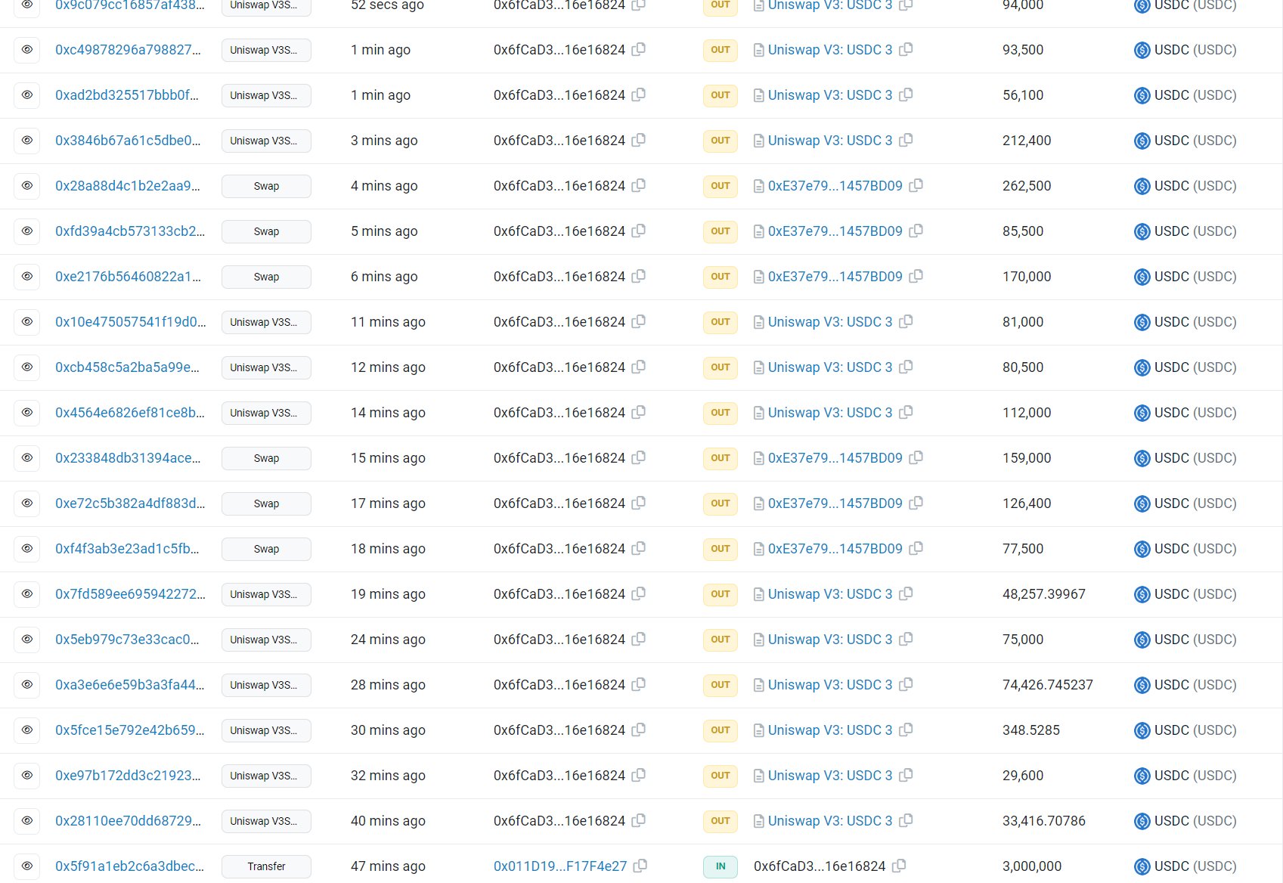Select the amount 74,426.745237

point(1048,685)
